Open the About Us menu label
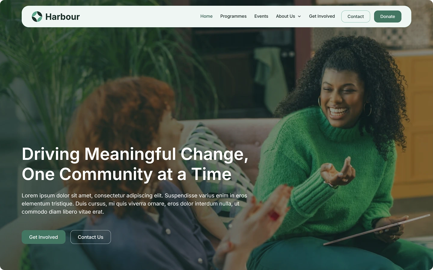This screenshot has width=433, height=270. (285, 16)
